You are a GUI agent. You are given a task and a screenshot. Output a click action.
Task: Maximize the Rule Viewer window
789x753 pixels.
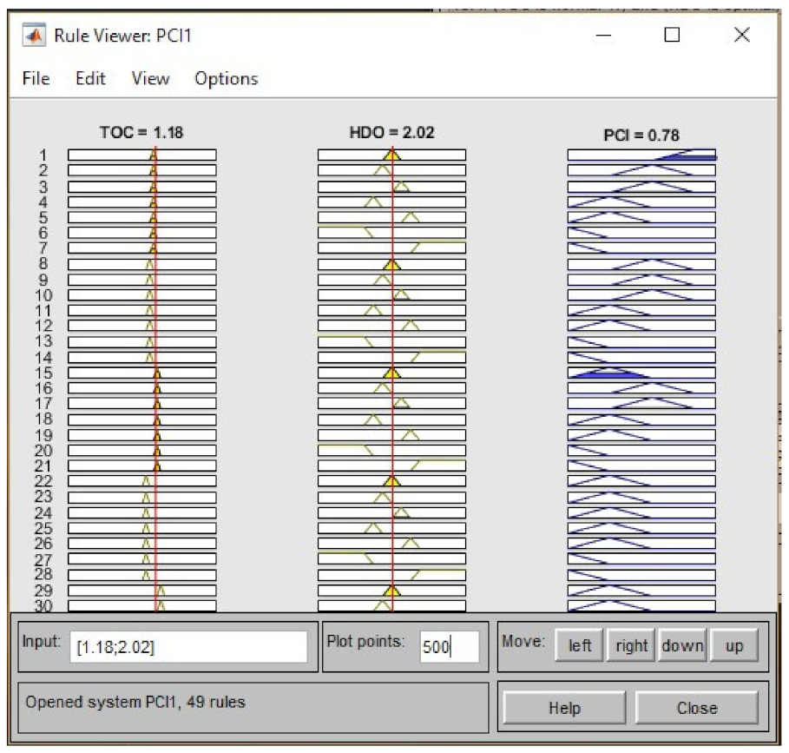point(672,36)
